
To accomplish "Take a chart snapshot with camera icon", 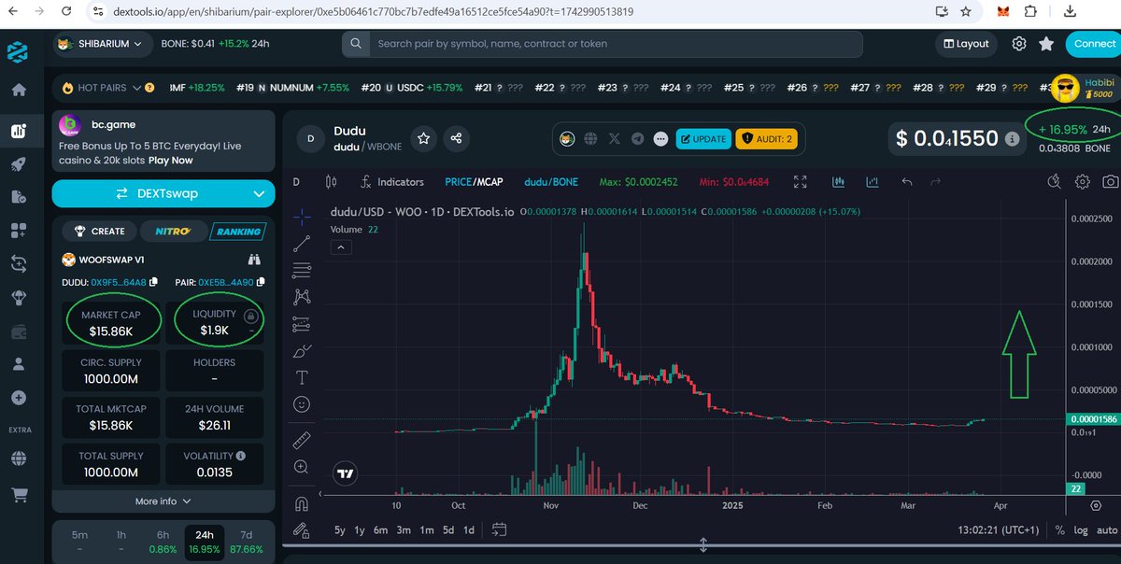I will [x=1110, y=181].
